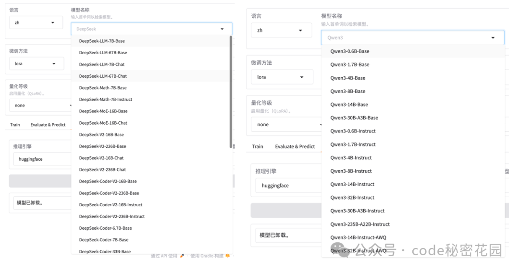Select Qwen3-235B-A22B-Instruct model
The width and height of the screenshot is (519, 271).
pos(413,224)
